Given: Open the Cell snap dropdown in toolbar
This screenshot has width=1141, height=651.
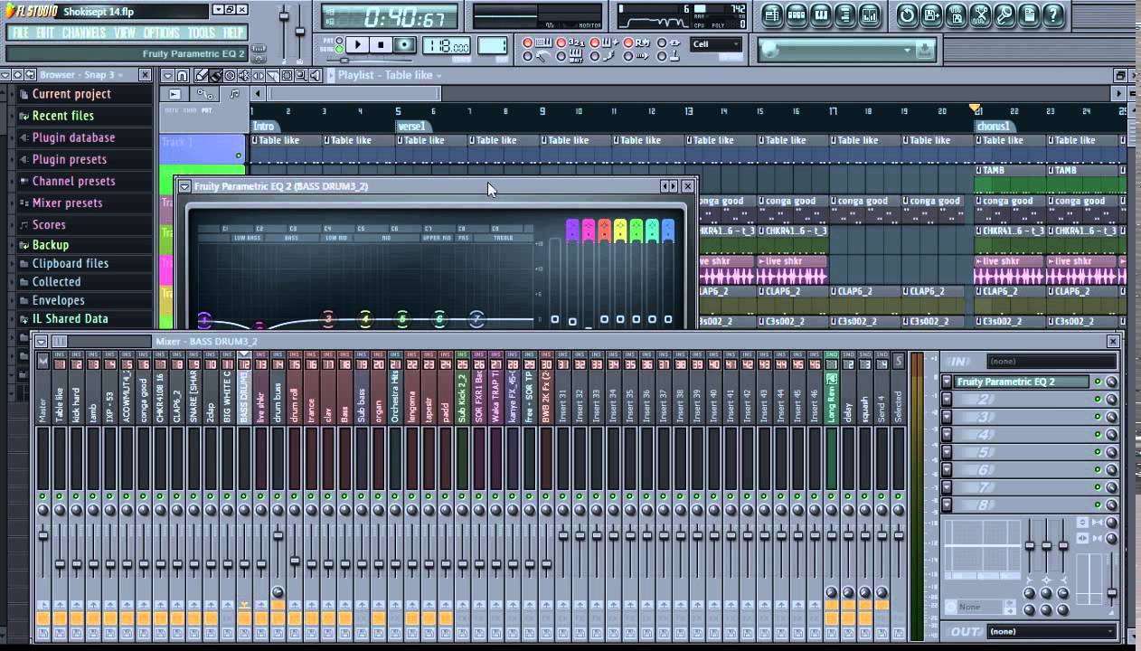Looking at the screenshot, I should point(716,43).
